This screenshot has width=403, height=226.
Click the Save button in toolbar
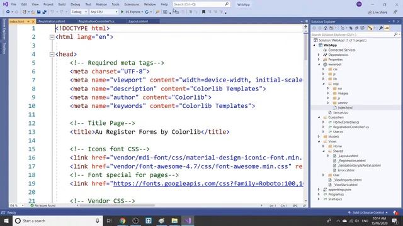tap(39, 12)
